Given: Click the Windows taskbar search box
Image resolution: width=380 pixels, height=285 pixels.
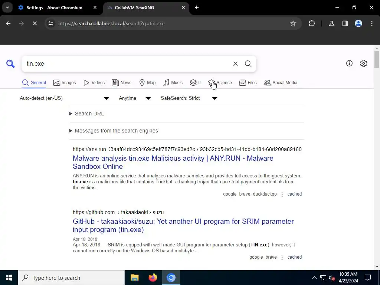Looking at the screenshot, I should pyautogui.click(x=71, y=278).
